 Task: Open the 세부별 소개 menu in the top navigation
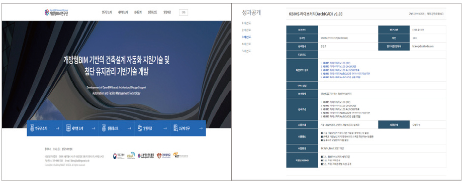123,13
